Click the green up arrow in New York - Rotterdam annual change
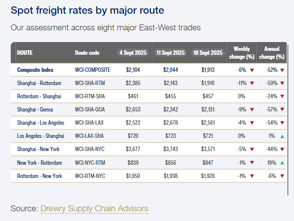This screenshot has width=294, height=221. 282,162
